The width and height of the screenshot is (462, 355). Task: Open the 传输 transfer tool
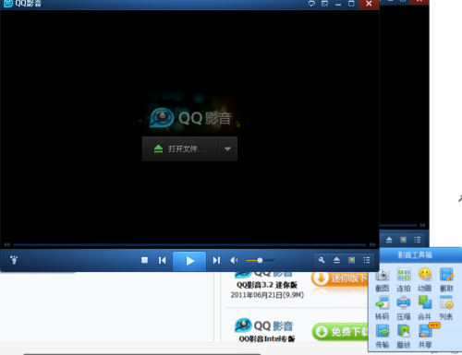[x=383, y=336]
